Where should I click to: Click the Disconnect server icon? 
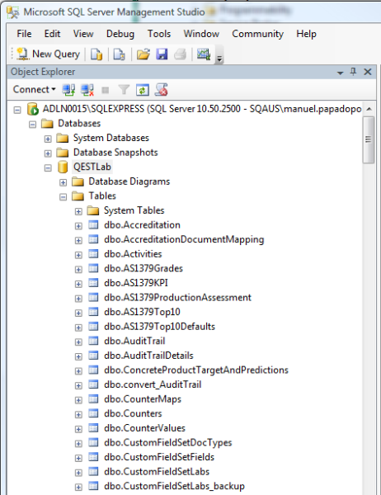(x=87, y=90)
